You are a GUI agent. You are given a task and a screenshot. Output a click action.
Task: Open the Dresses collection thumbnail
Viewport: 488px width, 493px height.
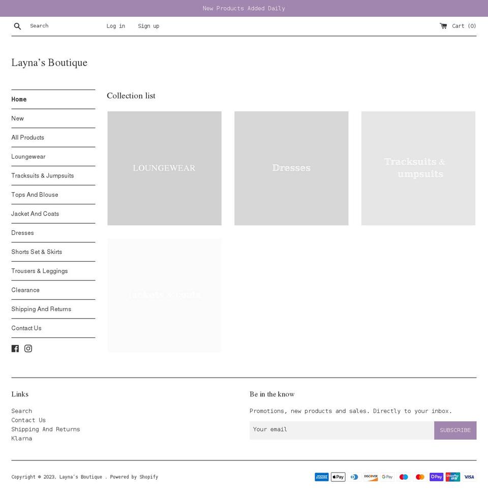point(291,168)
